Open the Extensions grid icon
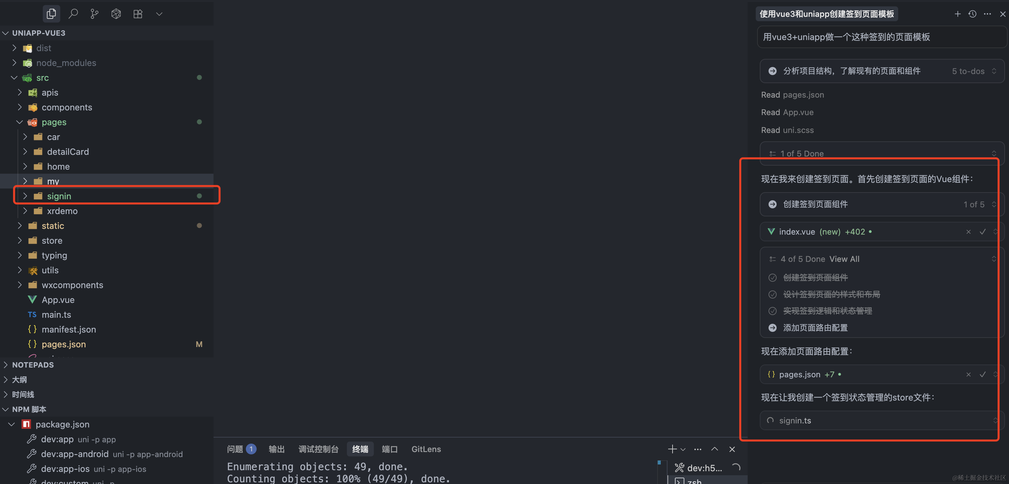 (x=138, y=14)
